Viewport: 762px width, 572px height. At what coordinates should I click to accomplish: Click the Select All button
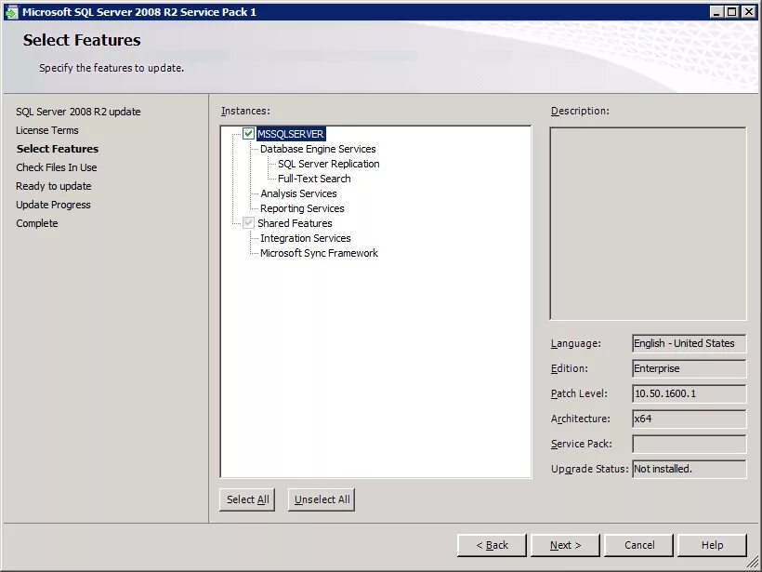coord(247,499)
